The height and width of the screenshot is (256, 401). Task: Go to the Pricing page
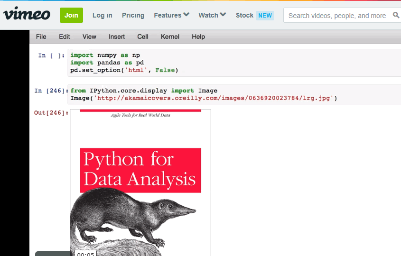click(x=133, y=15)
